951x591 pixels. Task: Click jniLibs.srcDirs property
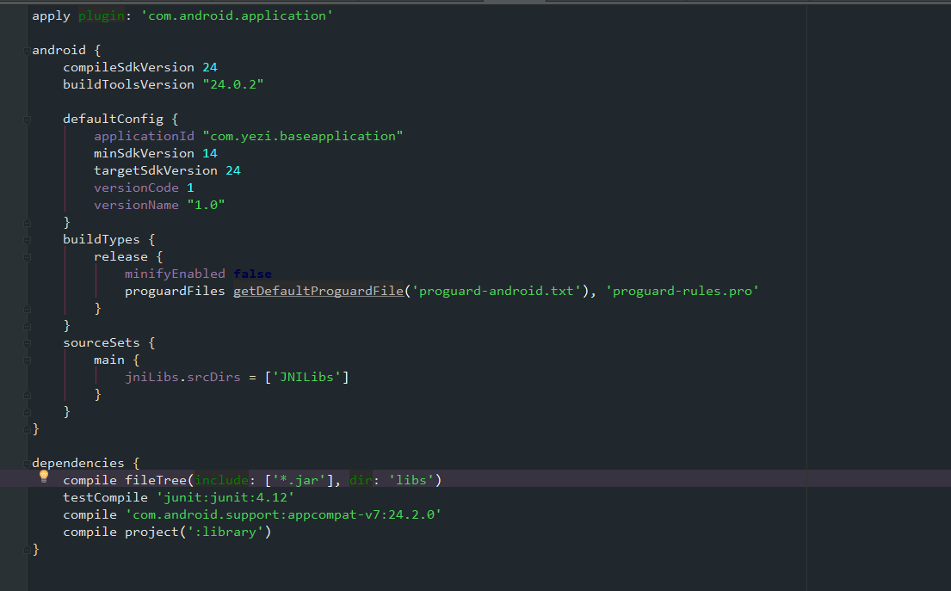coord(182,377)
